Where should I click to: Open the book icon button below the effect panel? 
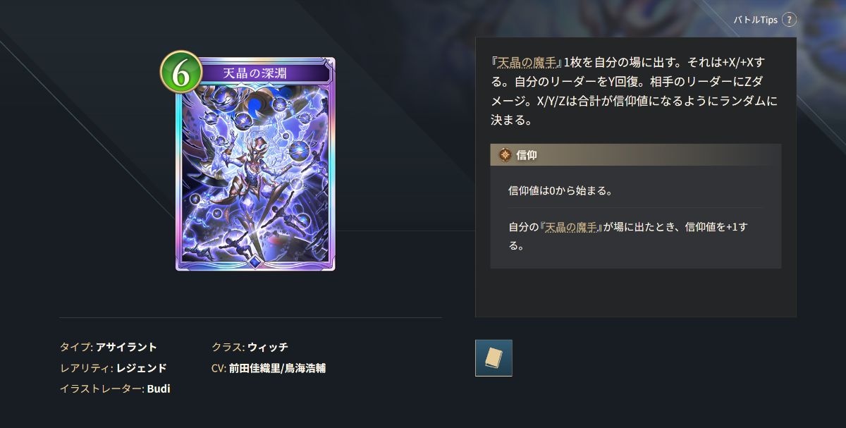click(x=493, y=358)
